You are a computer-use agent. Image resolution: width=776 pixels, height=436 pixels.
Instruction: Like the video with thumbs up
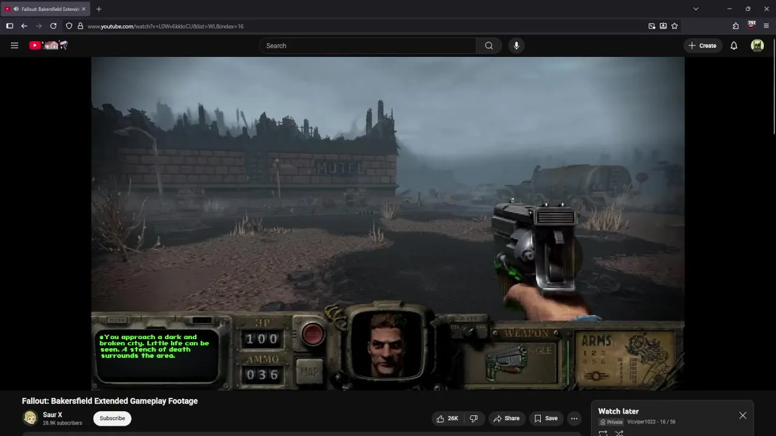pyautogui.click(x=447, y=418)
